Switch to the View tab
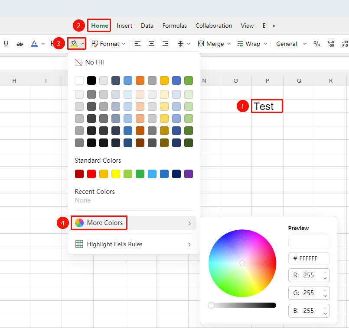Image resolution: width=349 pixels, height=328 pixels. pyautogui.click(x=247, y=26)
